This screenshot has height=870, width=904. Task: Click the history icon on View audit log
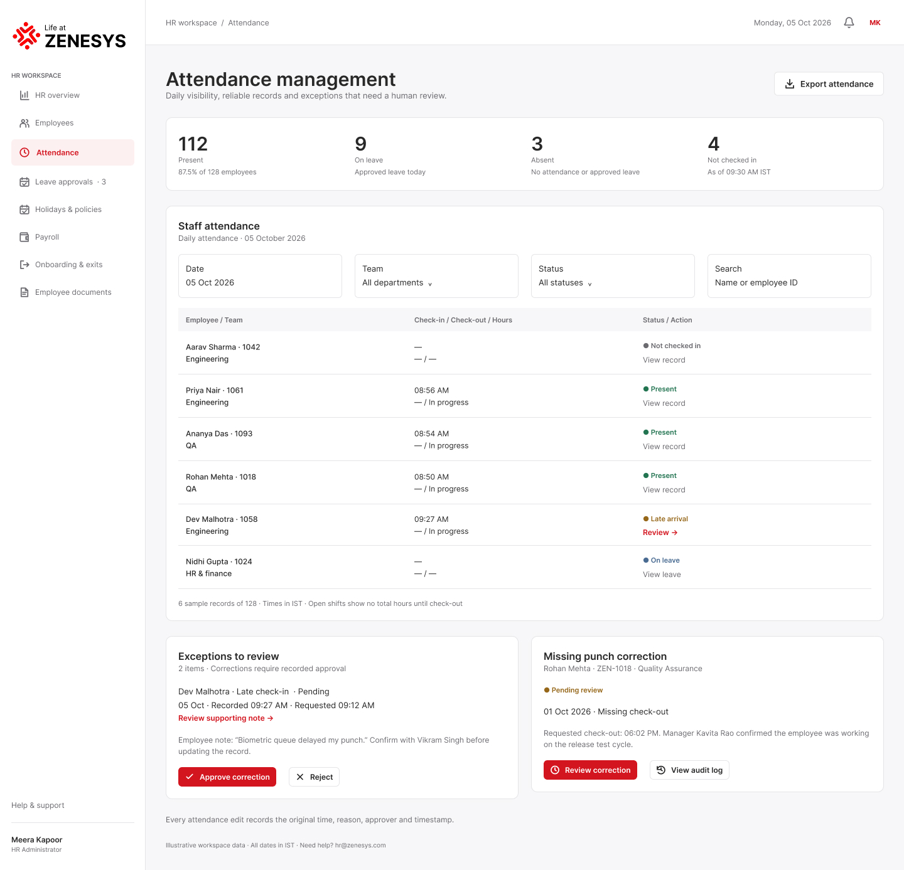point(661,770)
